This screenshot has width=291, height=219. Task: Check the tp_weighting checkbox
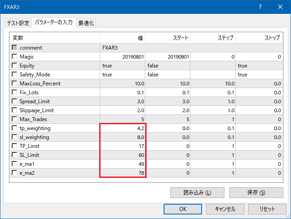tap(14, 128)
